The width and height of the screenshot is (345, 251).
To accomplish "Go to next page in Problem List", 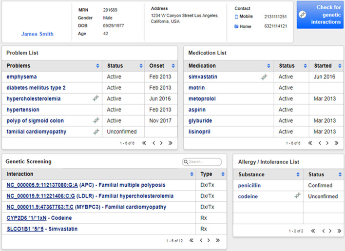I will coord(162,143).
